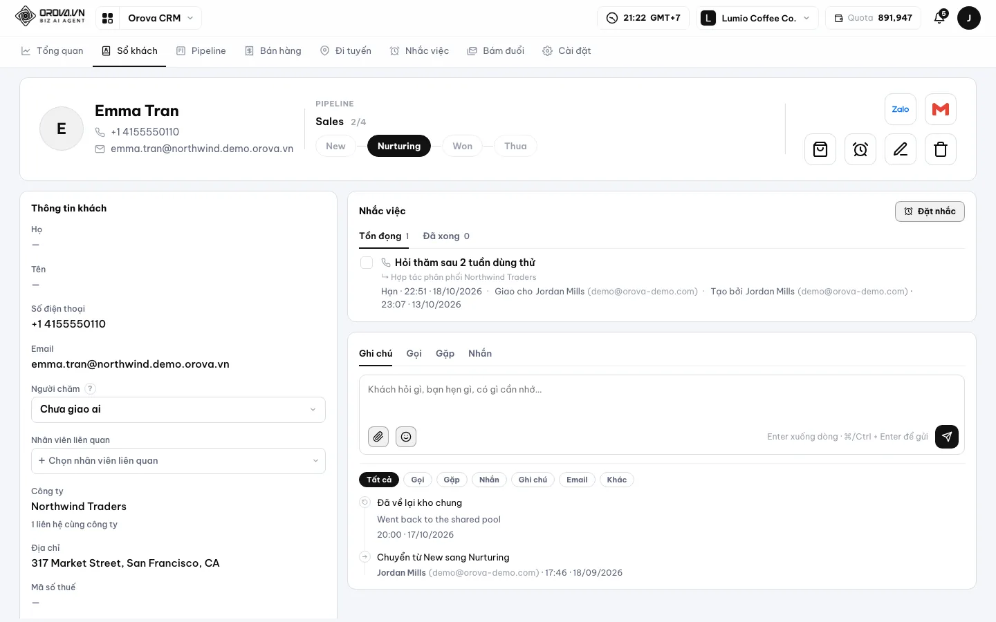This screenshot has width=996, height=622.
Task: Expand the Chọn nhân viên liên quan dropdown
Action: pos(178,461)
